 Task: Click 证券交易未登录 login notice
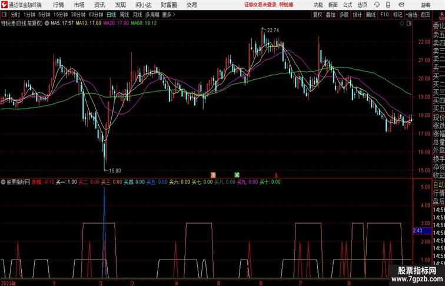pos(260,5)
